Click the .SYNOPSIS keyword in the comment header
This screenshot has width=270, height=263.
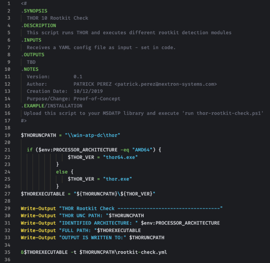34,11
